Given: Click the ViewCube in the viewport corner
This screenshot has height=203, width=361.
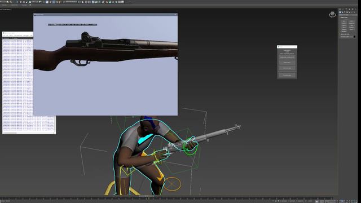Looking at the screenshot, I should (332, 14).
